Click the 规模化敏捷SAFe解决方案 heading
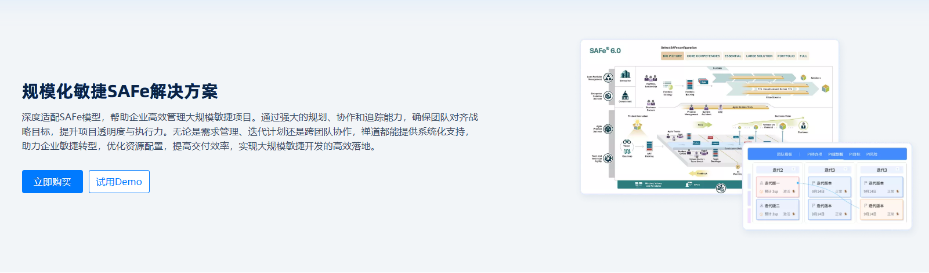This screenshot has height=273, width=929. pyautogui.click(x=120, y=91)
